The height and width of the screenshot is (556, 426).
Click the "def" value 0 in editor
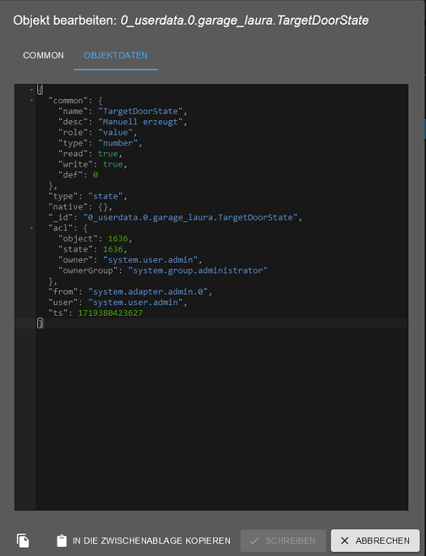95,175
